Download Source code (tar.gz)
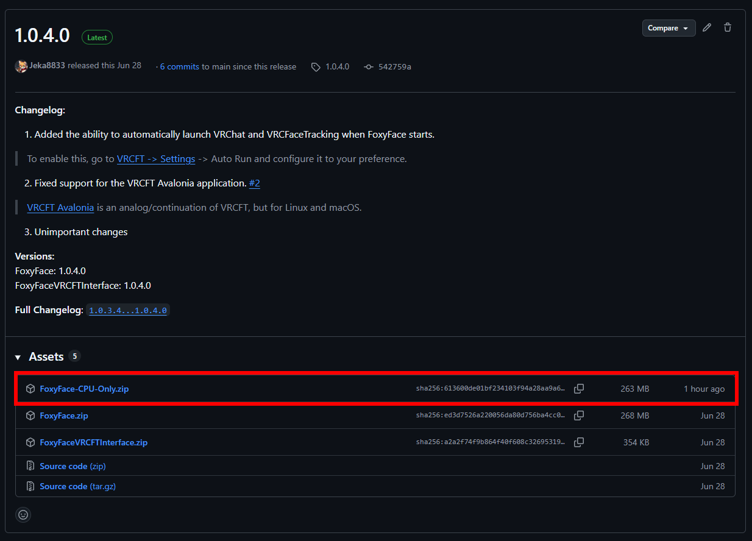Image resolution: width=752 pixels, height=541 pixels. click(x=77, y=486)
